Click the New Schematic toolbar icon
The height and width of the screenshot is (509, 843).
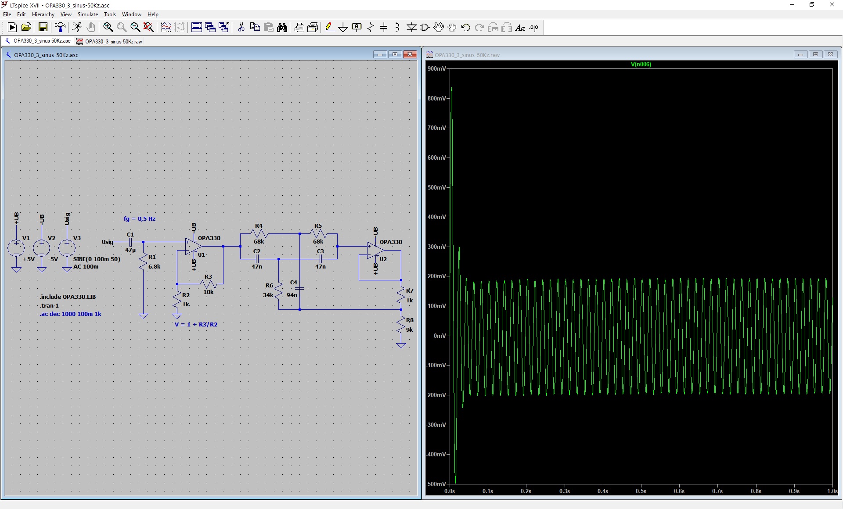pos(12,27)
